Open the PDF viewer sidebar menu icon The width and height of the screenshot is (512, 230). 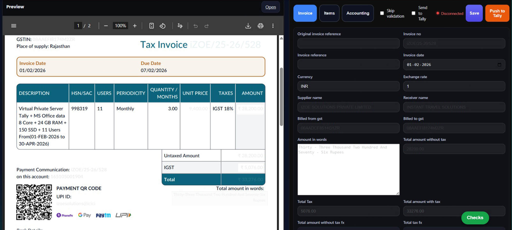(14, 26)
